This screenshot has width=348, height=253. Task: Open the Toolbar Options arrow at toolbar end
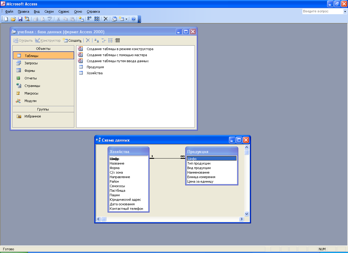139,20
